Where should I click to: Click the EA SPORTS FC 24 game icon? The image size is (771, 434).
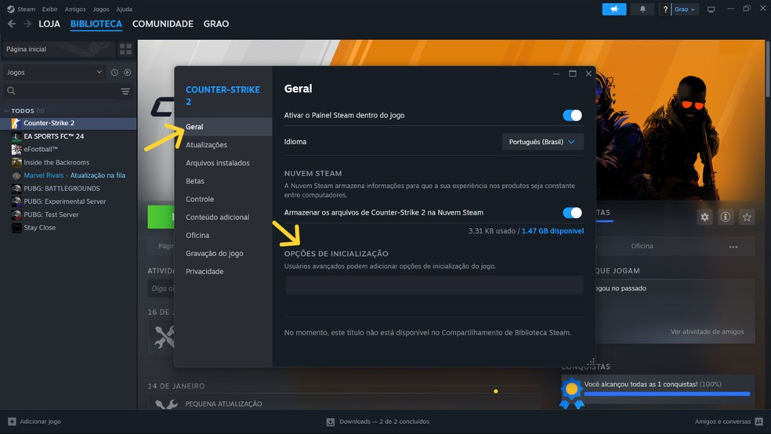click(16, 136)
